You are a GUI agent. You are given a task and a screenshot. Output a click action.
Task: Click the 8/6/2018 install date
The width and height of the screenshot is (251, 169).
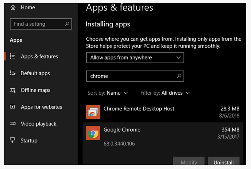229,116
